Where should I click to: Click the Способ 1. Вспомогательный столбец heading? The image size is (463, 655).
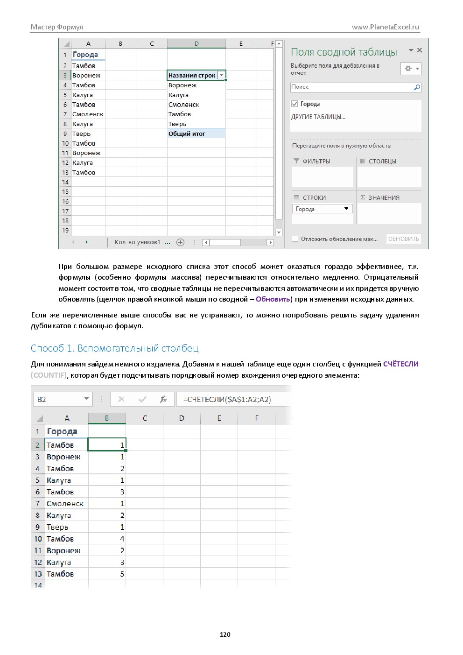tap(114, 348)
